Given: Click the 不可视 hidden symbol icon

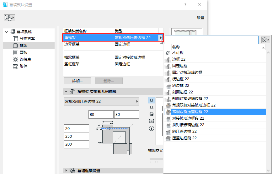Looking at the screenshot, I should (168, 53).
